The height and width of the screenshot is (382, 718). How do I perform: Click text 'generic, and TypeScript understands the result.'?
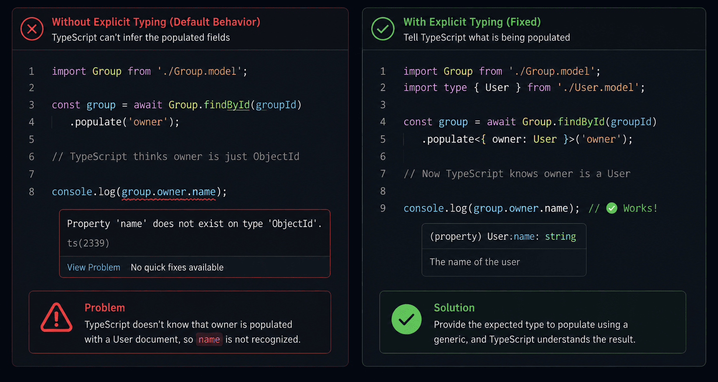click(535, 339)
